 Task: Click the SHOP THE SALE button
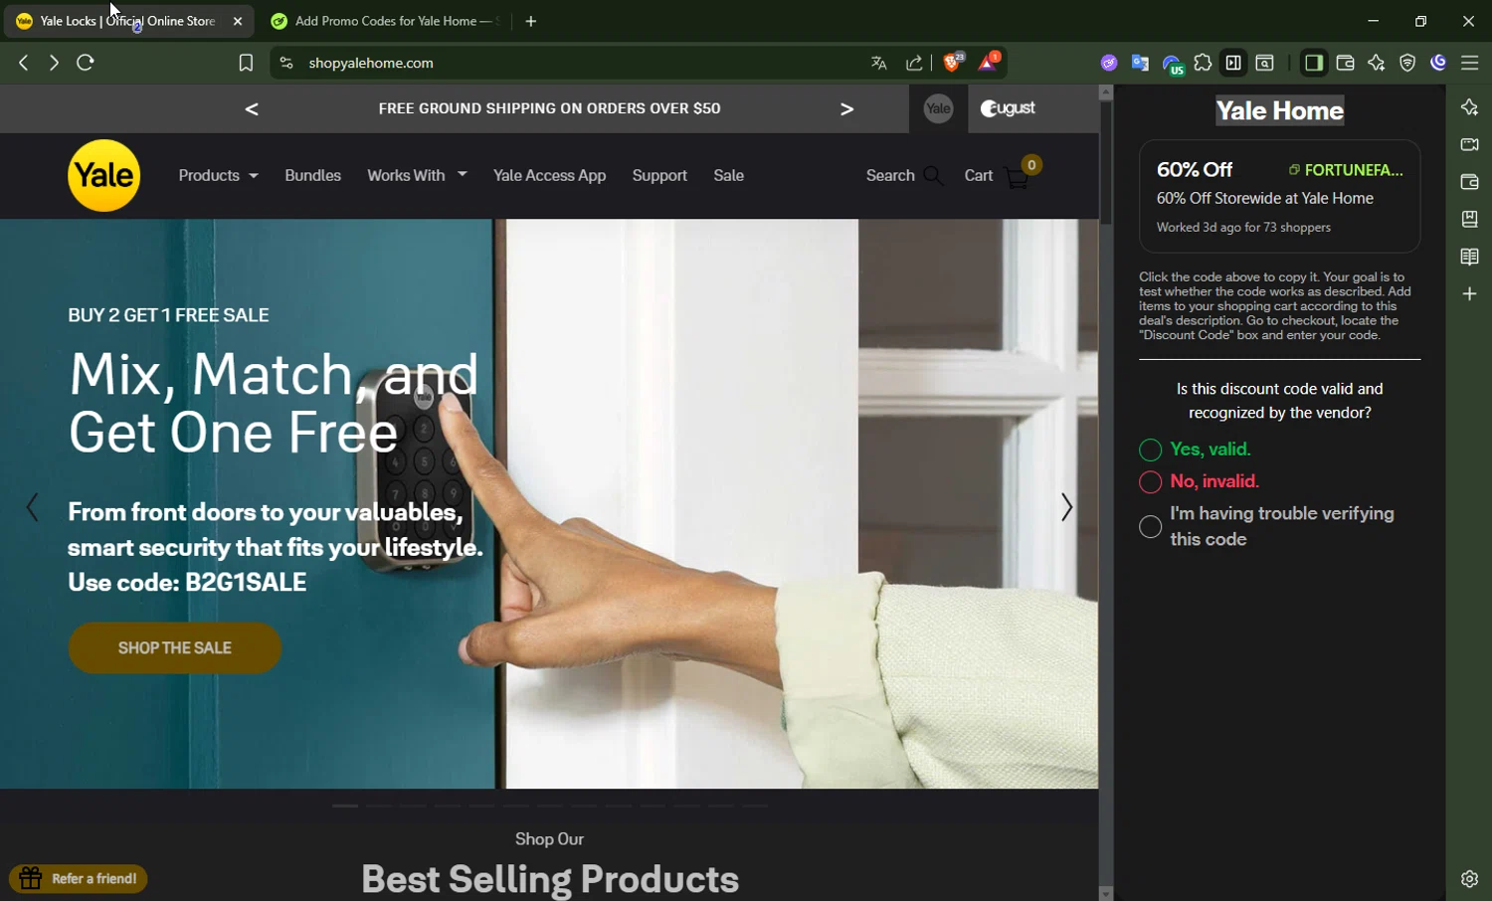pyautogui.click(x=175, y=647)
